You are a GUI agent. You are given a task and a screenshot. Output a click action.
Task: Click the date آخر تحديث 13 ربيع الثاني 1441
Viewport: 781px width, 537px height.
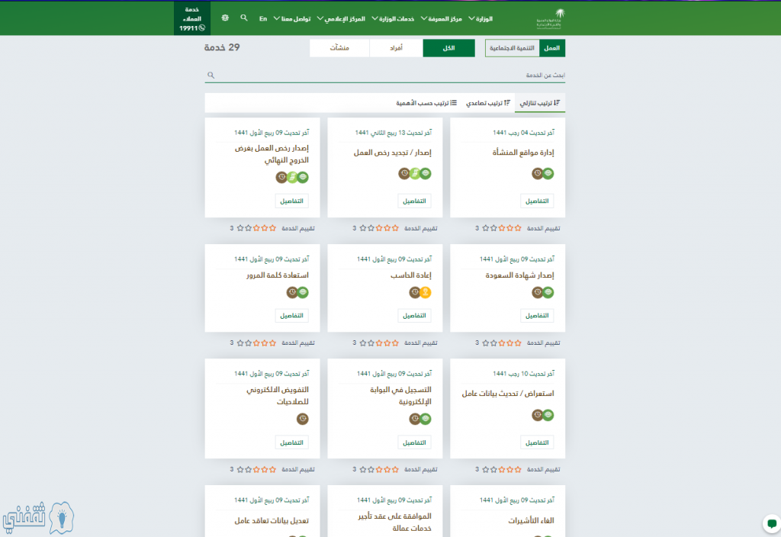pyautogui.click(x=394, y=133)
